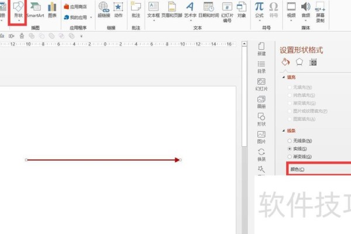Select 无线条(N) no line option
This screenshot has height=234, width=351.
pyautogui.click(x=300, y=140)
